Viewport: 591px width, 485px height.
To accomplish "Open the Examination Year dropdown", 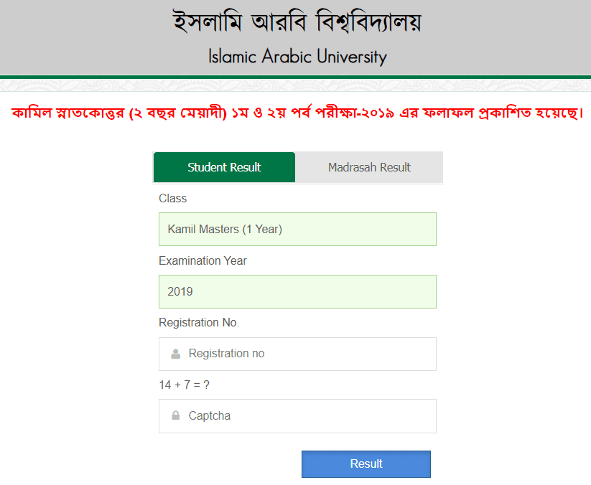I will click(x=297, y=291).
